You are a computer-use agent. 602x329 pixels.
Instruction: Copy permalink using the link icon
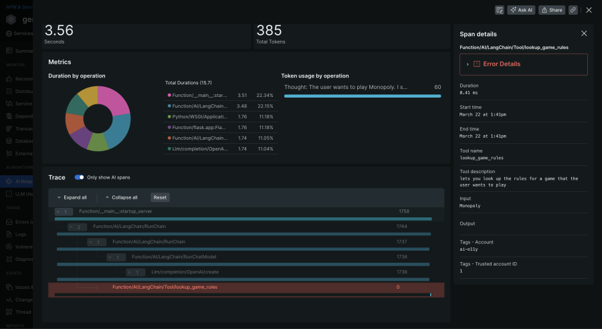[x=573, y=10]
